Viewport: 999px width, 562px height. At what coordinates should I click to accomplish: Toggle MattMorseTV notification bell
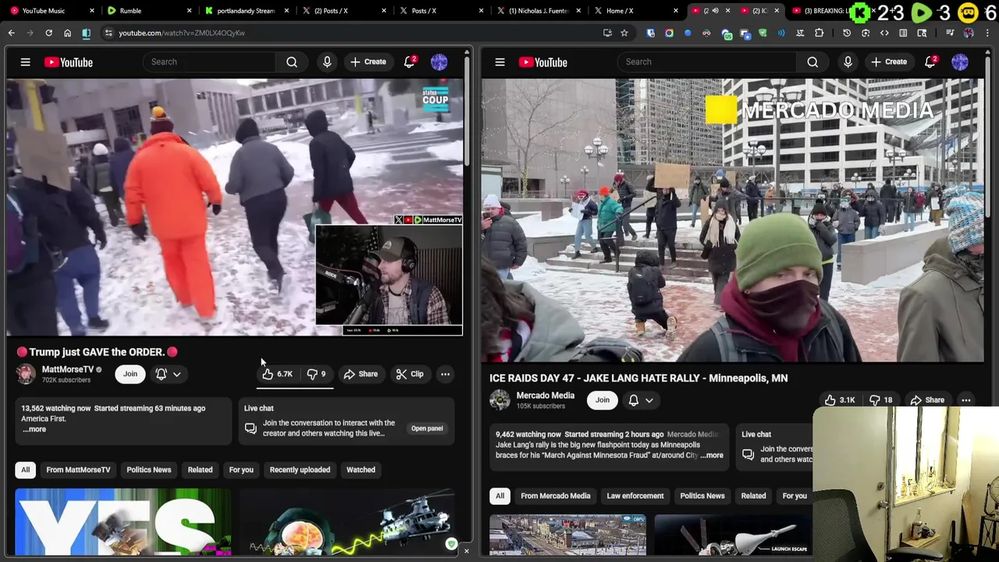[x=161, y=374]
